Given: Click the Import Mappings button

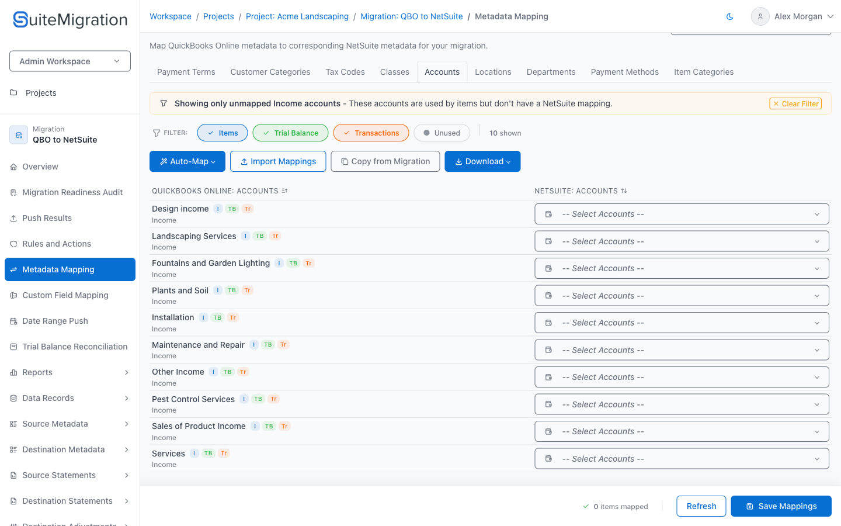Looking at the screenshot, I should pos(278,161).
